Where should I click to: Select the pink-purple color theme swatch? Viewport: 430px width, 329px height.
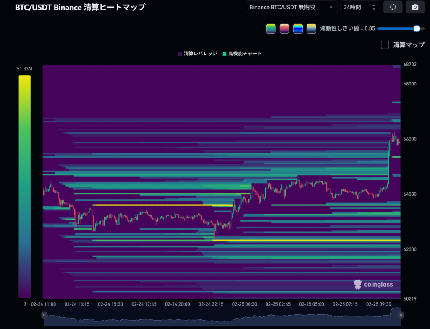click(x=284, y=28)
